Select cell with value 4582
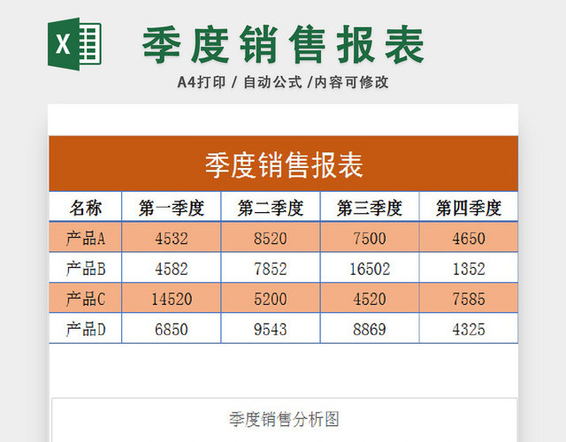The width and height of the screenshot is (566, 442). tap(172, 267)
